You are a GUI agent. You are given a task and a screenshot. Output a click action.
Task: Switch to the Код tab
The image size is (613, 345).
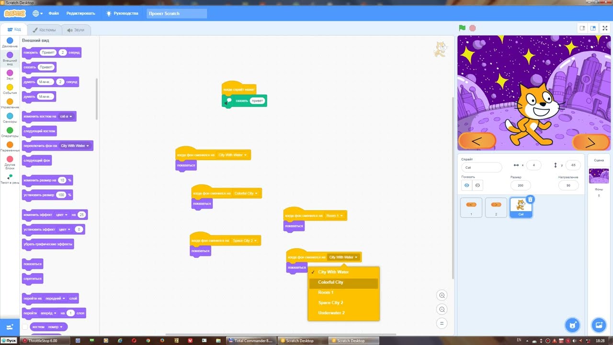[x=14, y=30]
